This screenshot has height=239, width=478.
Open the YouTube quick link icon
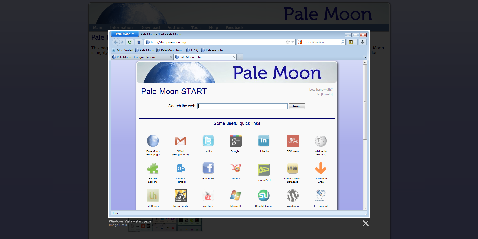pyautogui.click(x=208, y=196)
